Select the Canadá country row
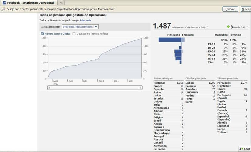The width and height of the screenshot is (251, 152). (168, 143)
